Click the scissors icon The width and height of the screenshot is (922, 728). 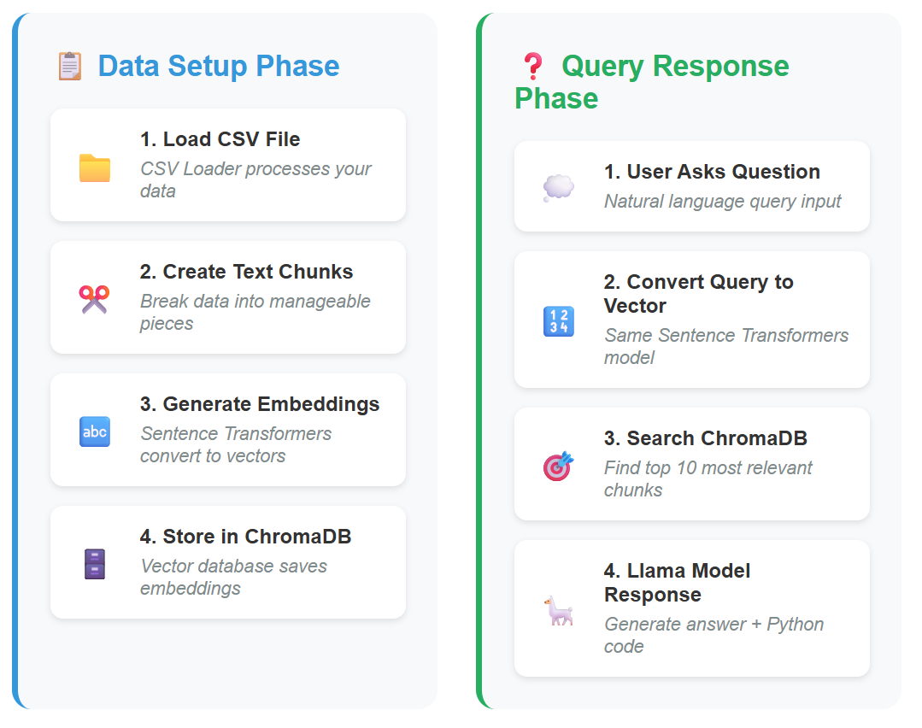pos(94,299)
